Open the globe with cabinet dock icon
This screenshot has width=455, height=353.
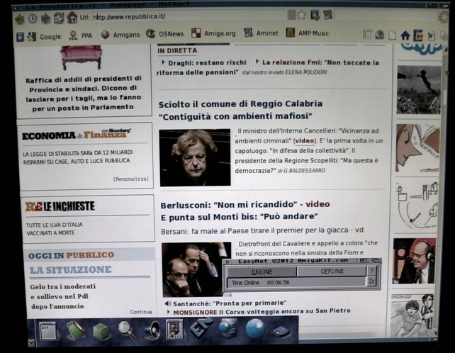pos(228,328)
